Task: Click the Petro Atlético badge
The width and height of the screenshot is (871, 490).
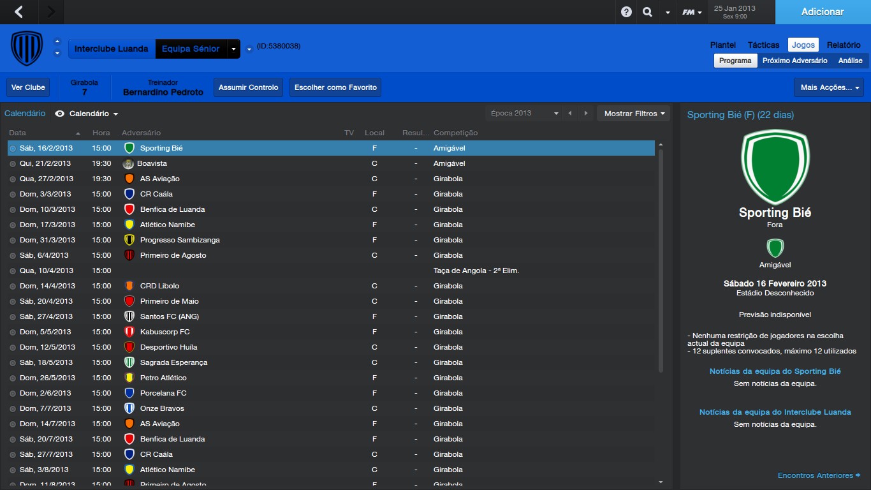Action: coord(129,378)
